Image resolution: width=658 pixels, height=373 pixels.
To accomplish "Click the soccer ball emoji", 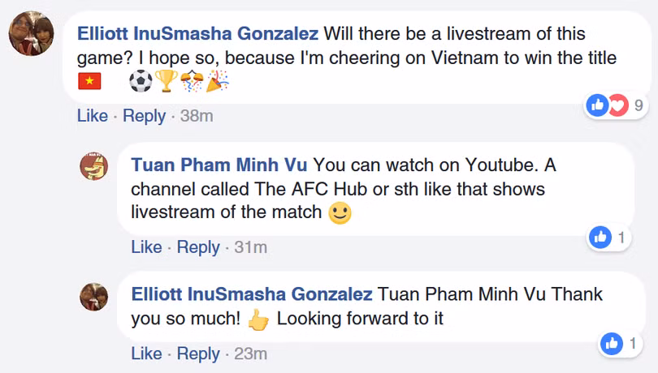I will click(x=141, y=83).
